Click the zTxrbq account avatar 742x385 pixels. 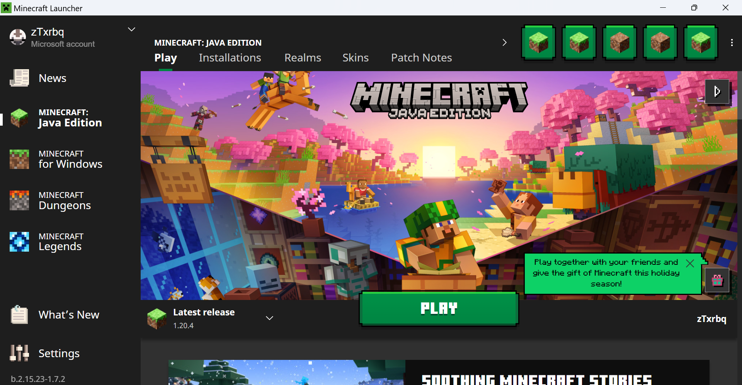[x=18, y=37]
